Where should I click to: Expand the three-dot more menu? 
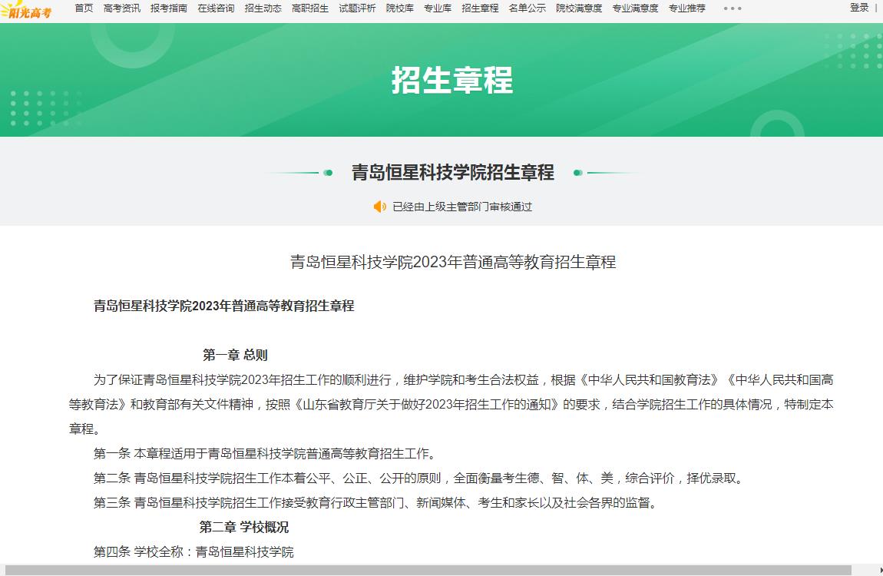pyautogui.click(x=733, y=8)
